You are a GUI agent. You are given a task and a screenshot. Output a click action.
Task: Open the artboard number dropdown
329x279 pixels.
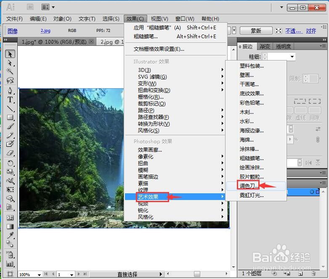72,274
